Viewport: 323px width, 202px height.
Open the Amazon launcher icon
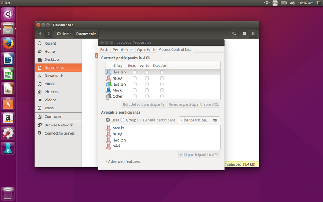click(8, 118)
